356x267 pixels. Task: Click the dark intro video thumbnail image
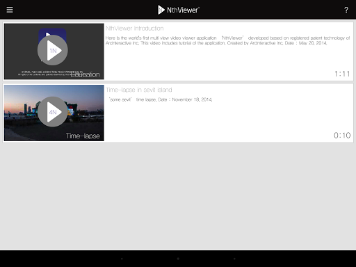(54, 51)
